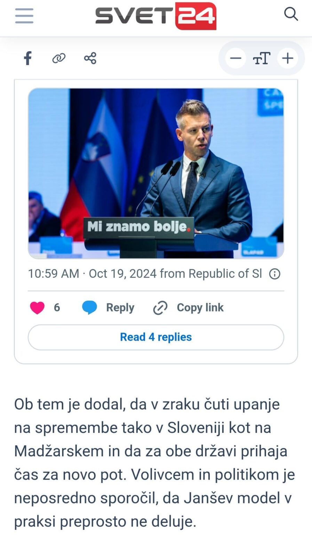312x535 pixels.
Task: Share the article on Facebook
Action: (x=28, y=58)
